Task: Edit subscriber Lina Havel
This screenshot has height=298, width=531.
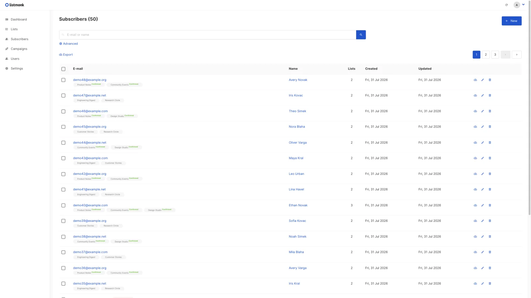Action: point(483,189)
